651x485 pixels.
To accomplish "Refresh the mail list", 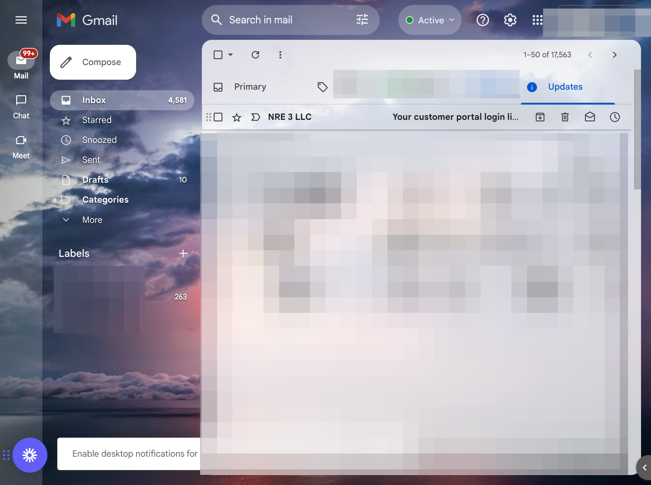I will (255, 55).
